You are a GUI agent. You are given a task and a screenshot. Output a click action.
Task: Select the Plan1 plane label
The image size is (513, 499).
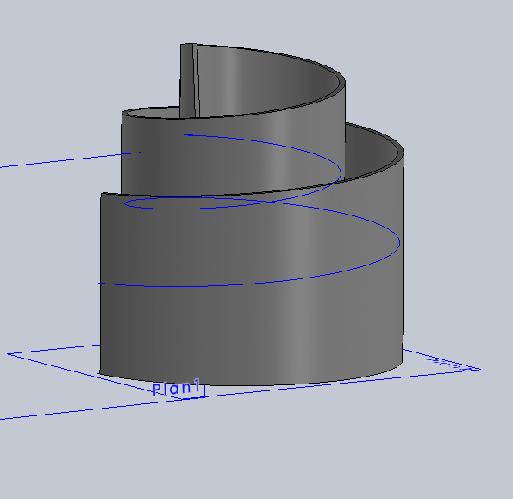click(176, 388)
